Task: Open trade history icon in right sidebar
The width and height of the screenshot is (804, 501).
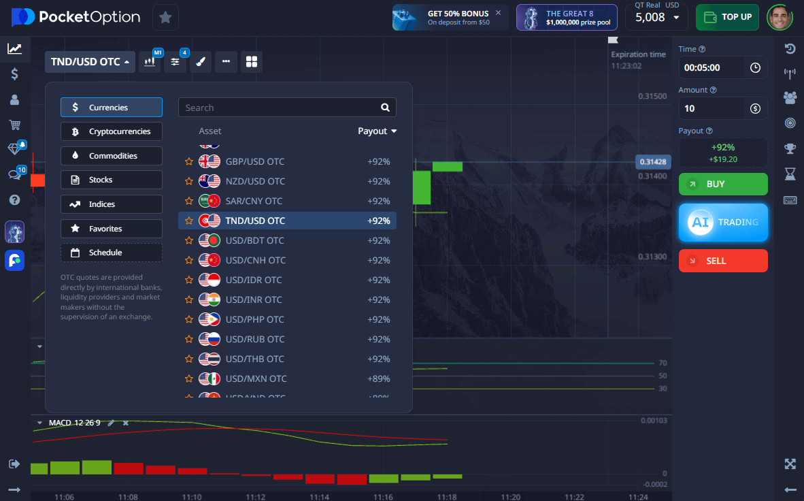Action: pos(790,48)
